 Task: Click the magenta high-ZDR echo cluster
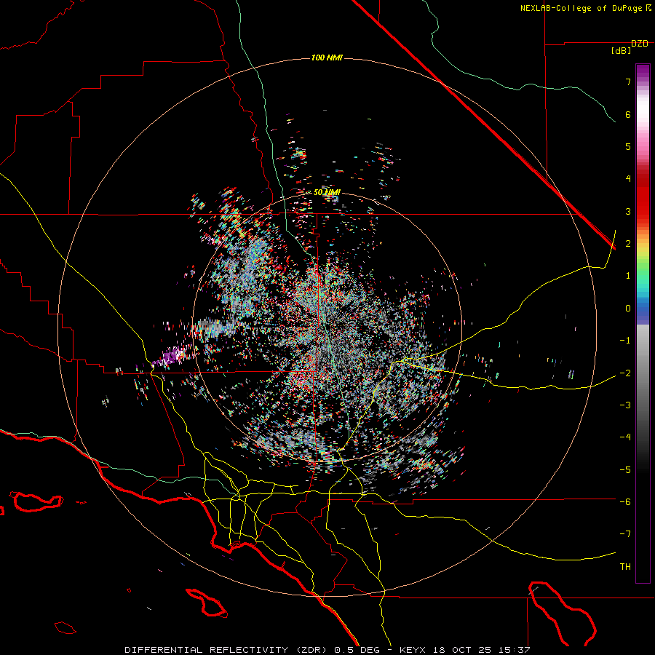(x=172, y=357)
